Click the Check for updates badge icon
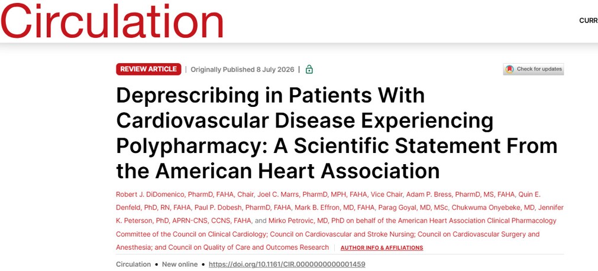Image resolution: width=598 pixels, height=271 pixels. [509, 69]
